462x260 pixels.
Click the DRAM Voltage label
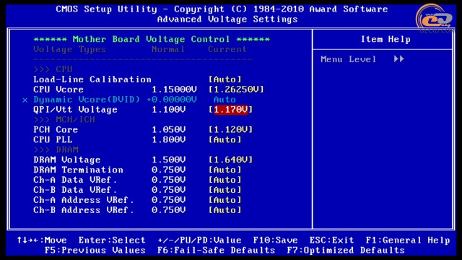click(67, 160)
